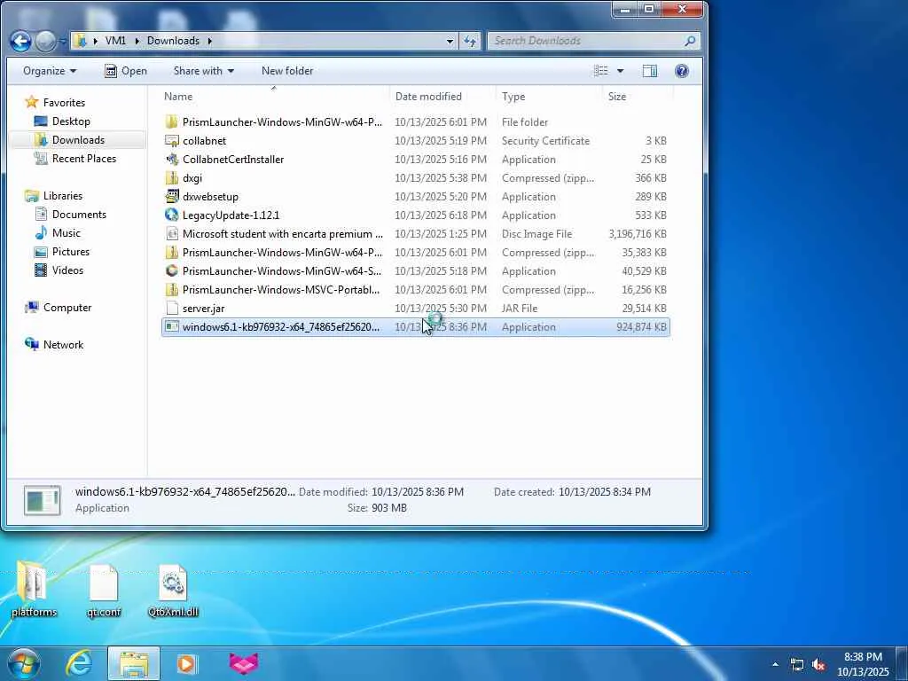Open the Organize menu
The width and height of the screenshot is (908, 681).
(x=50, y=71)
